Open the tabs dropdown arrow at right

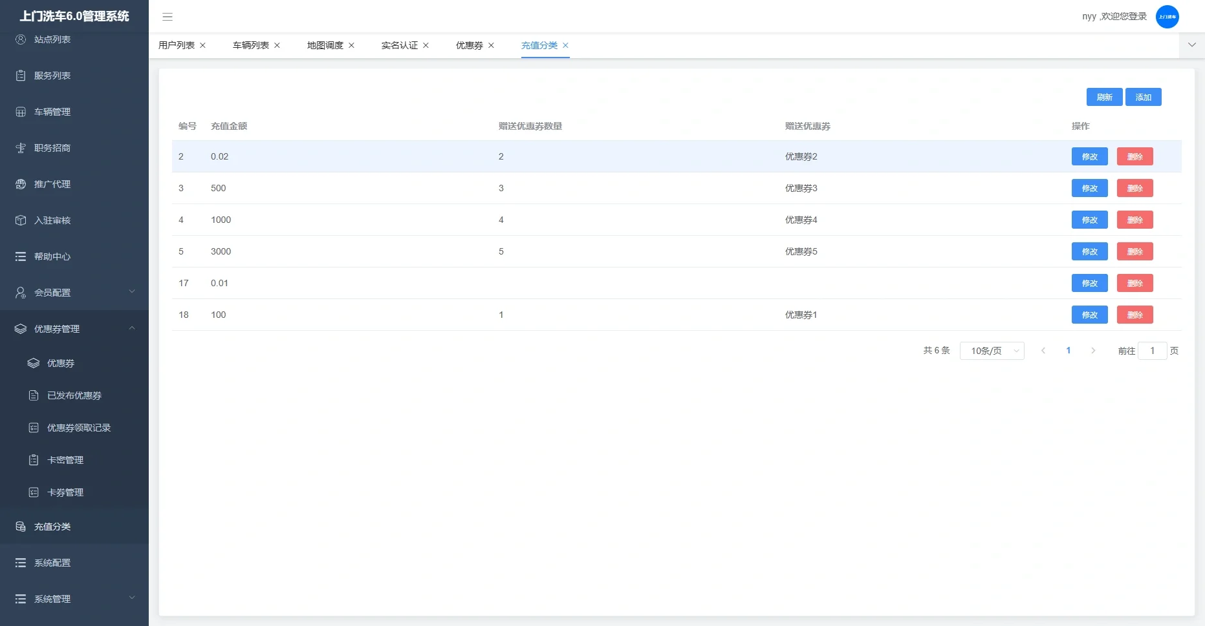(x=1191, y=45)
